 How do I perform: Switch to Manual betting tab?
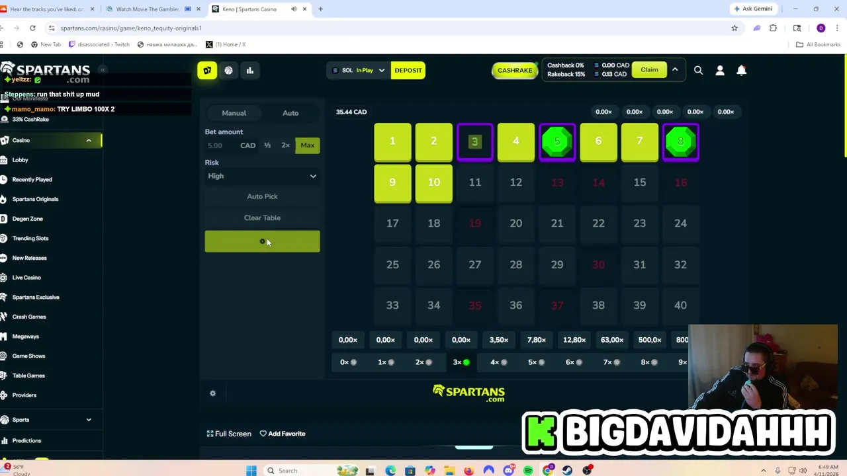[x=234, y=113]
